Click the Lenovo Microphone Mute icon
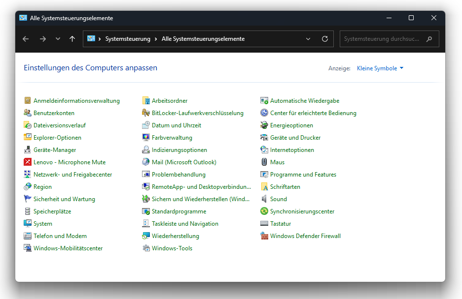 pos(28,162)
